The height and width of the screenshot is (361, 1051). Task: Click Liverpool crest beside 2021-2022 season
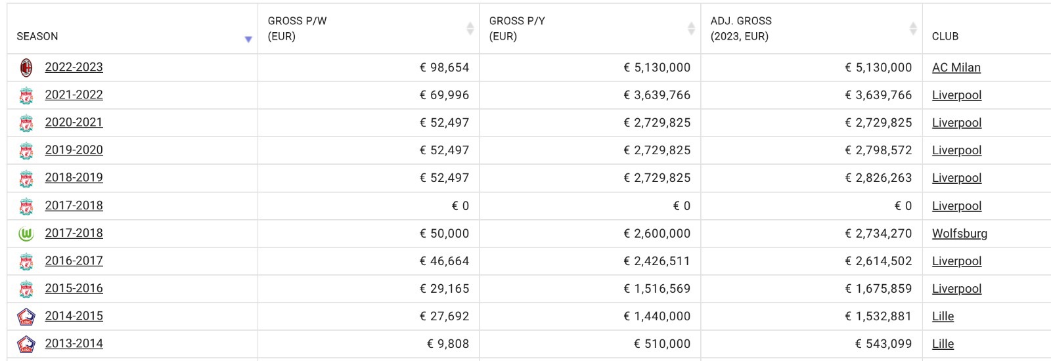click(x=26, y=95)
